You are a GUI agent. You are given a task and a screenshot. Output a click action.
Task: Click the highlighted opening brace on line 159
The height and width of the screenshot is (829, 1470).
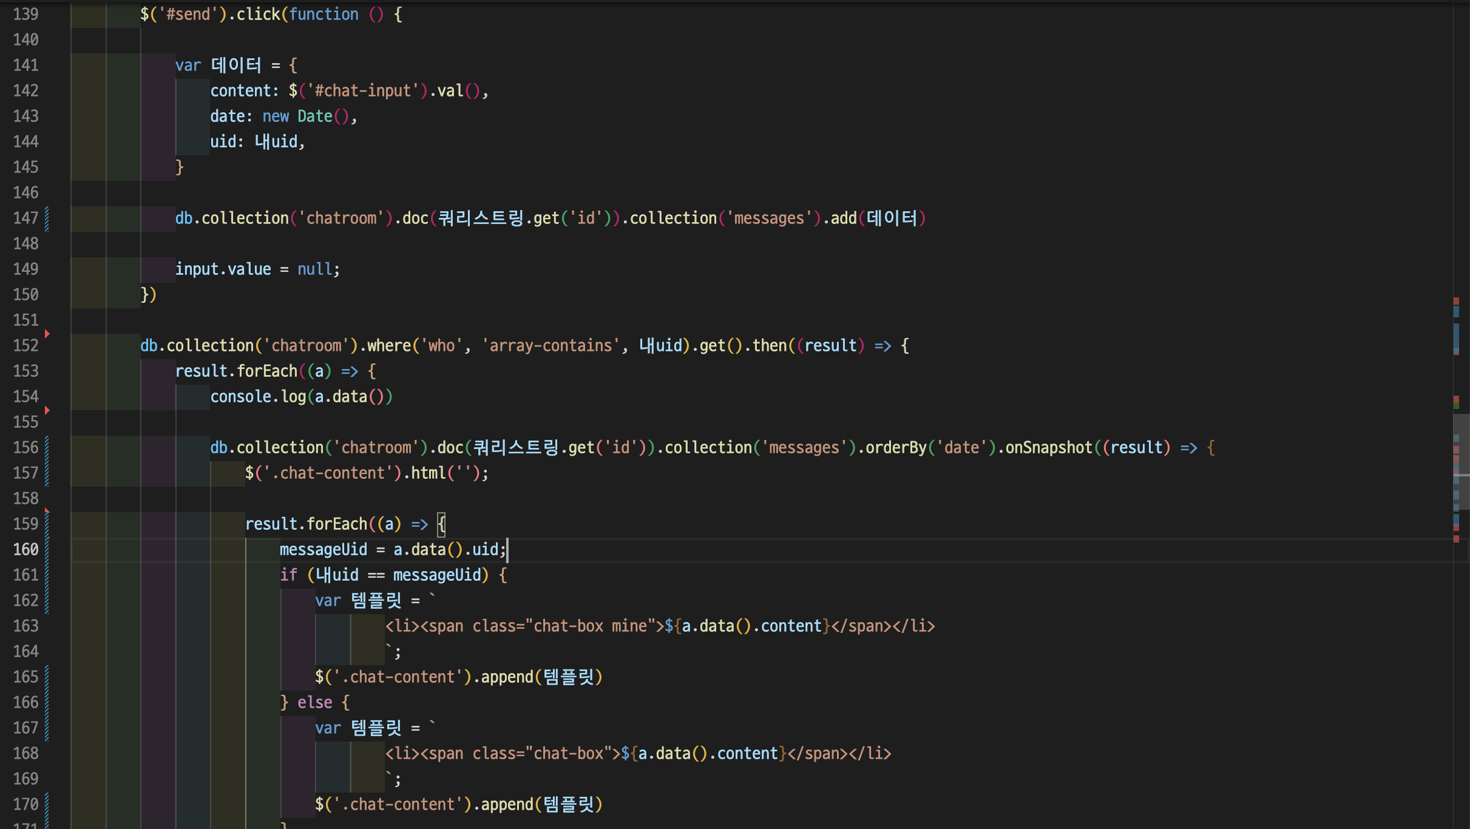click(x=441, y=524)
